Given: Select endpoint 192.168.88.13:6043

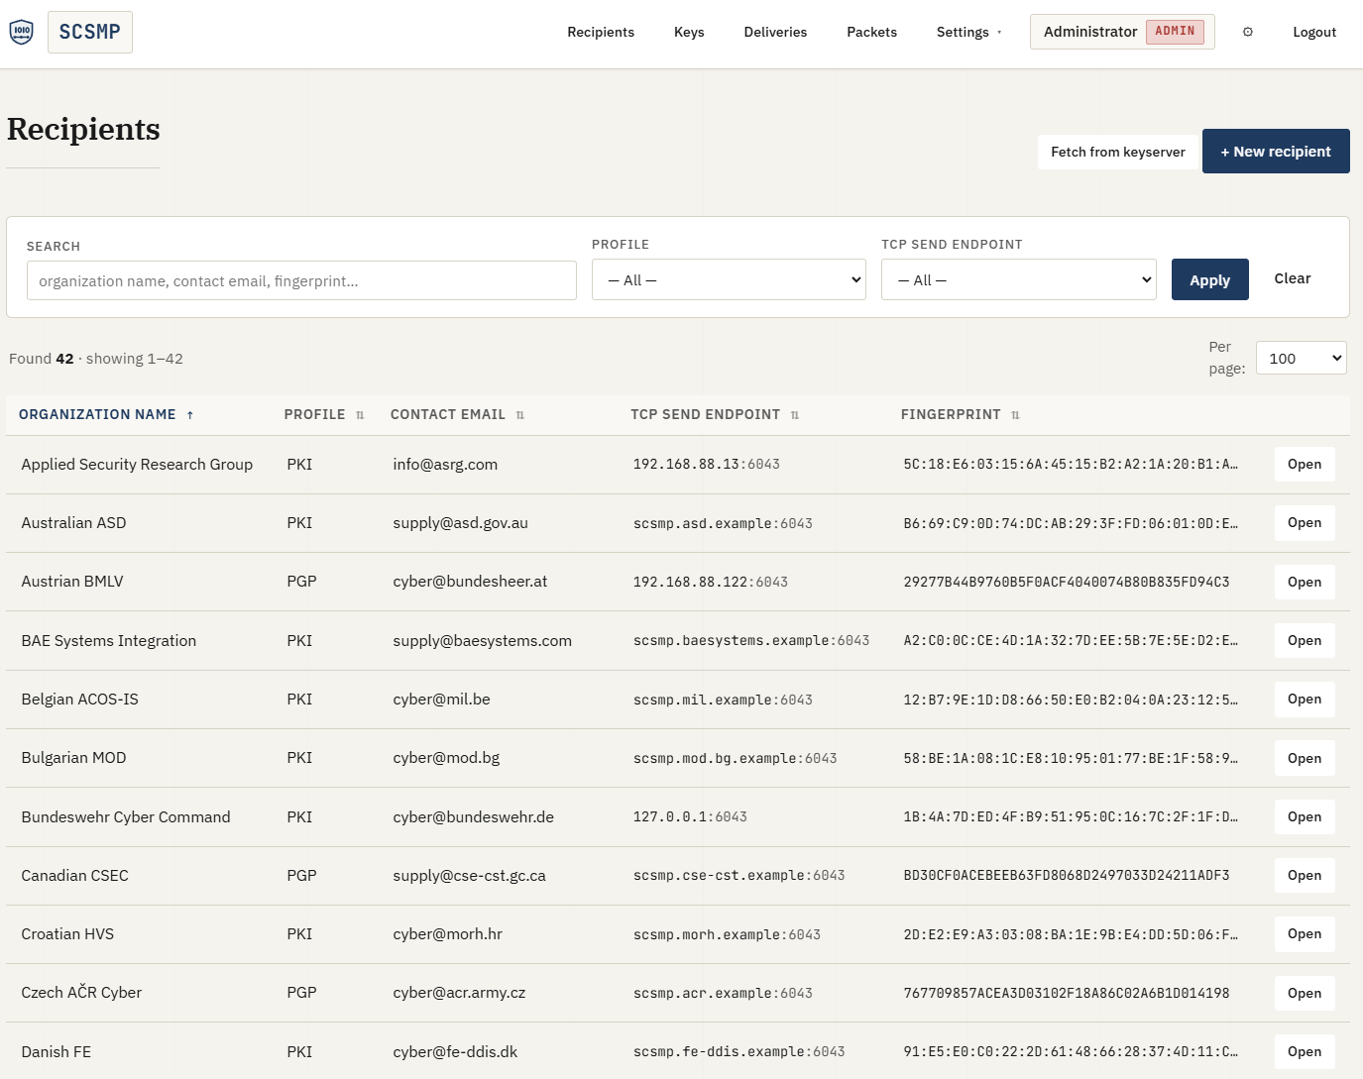Looking at the screenshot, I should click(707, 464).
